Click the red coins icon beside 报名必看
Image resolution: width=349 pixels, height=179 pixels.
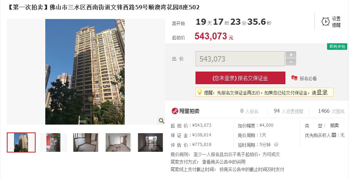click(x=294, y=78)
